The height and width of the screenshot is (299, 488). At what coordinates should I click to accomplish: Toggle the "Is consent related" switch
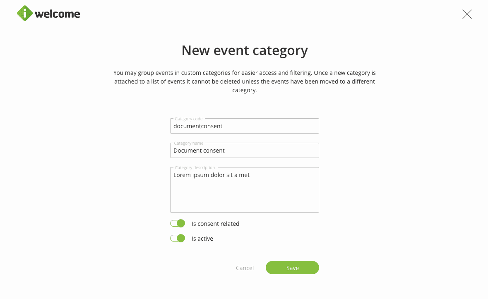(x=178, y=224)
